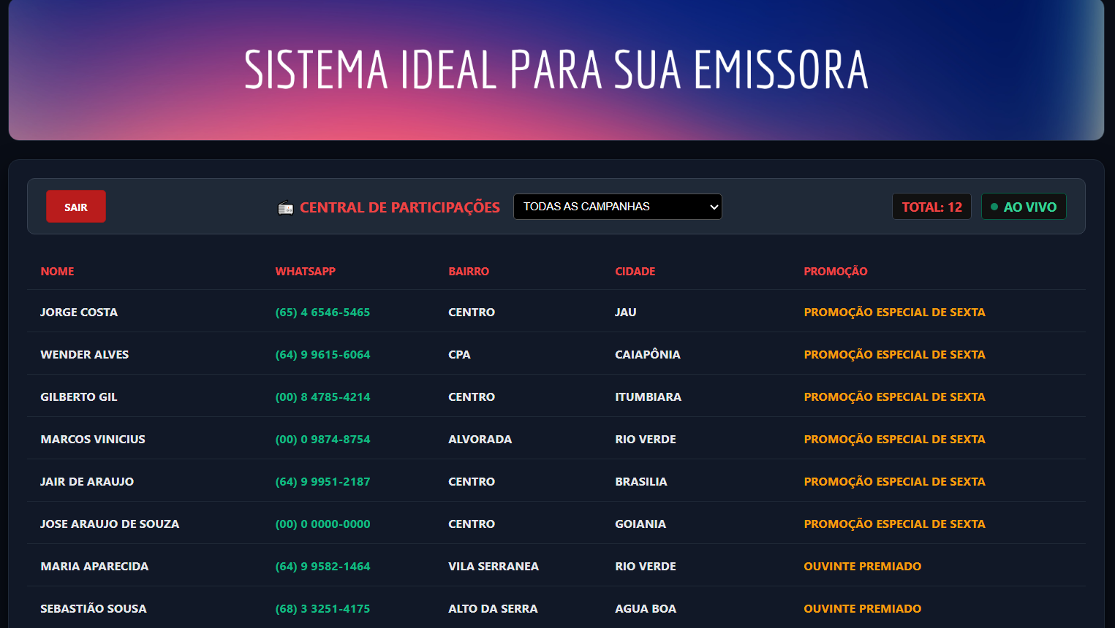Sort by the NOME column header

click(57, 271)
